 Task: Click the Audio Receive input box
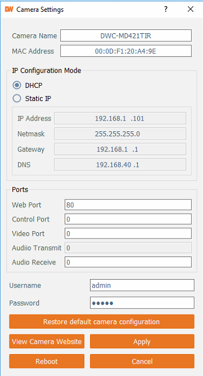128,262
